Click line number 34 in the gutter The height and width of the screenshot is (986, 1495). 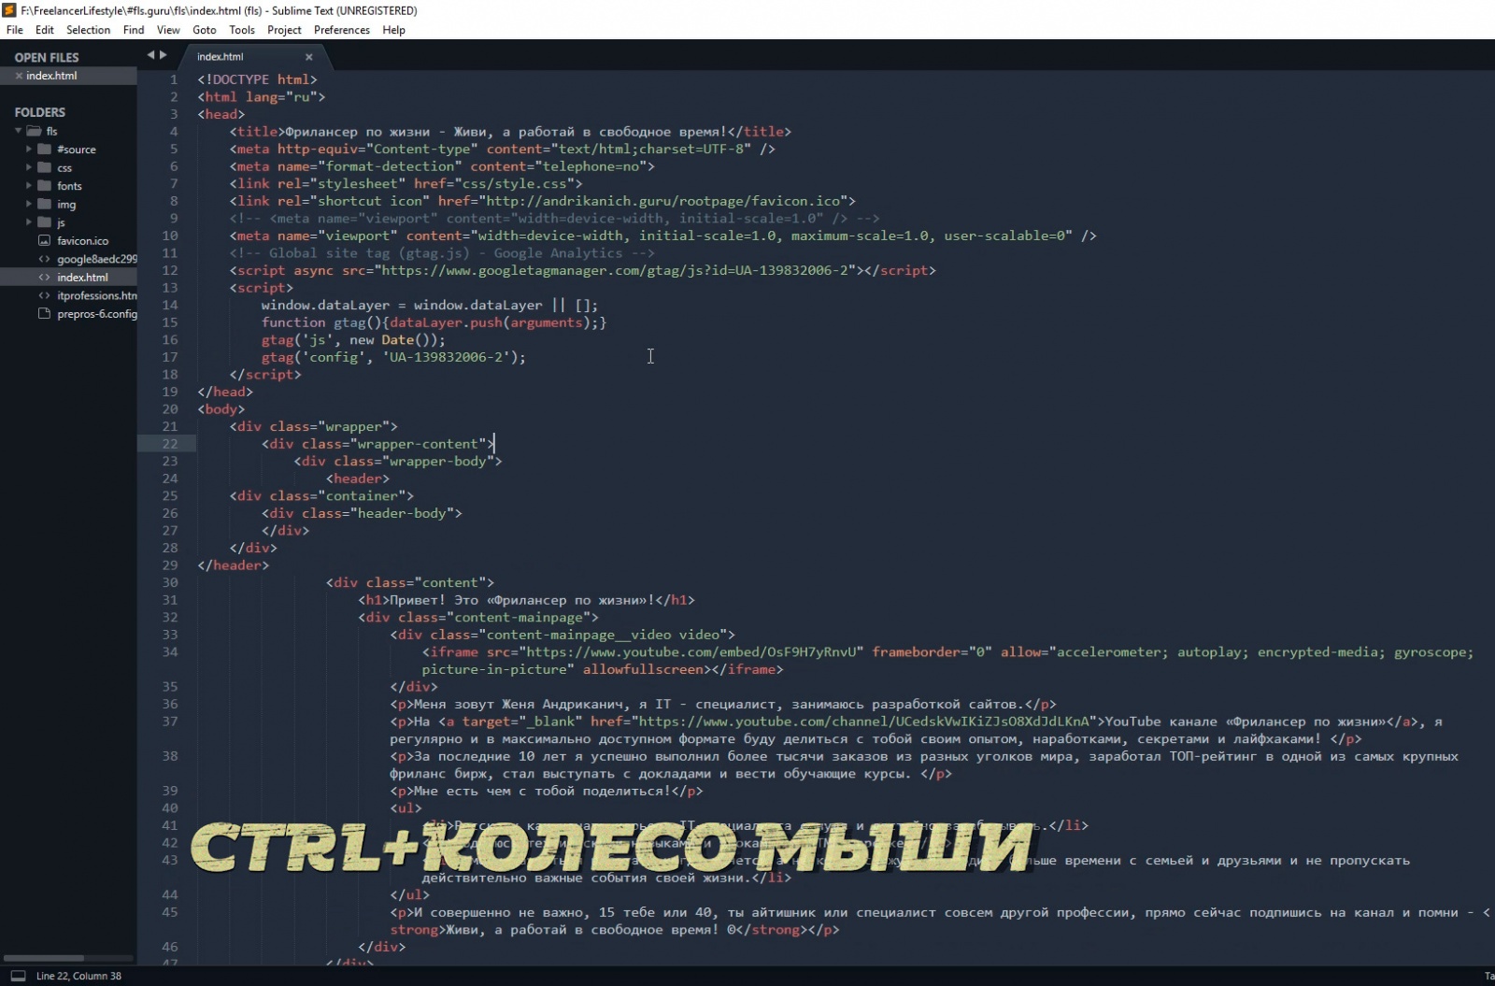169,652
